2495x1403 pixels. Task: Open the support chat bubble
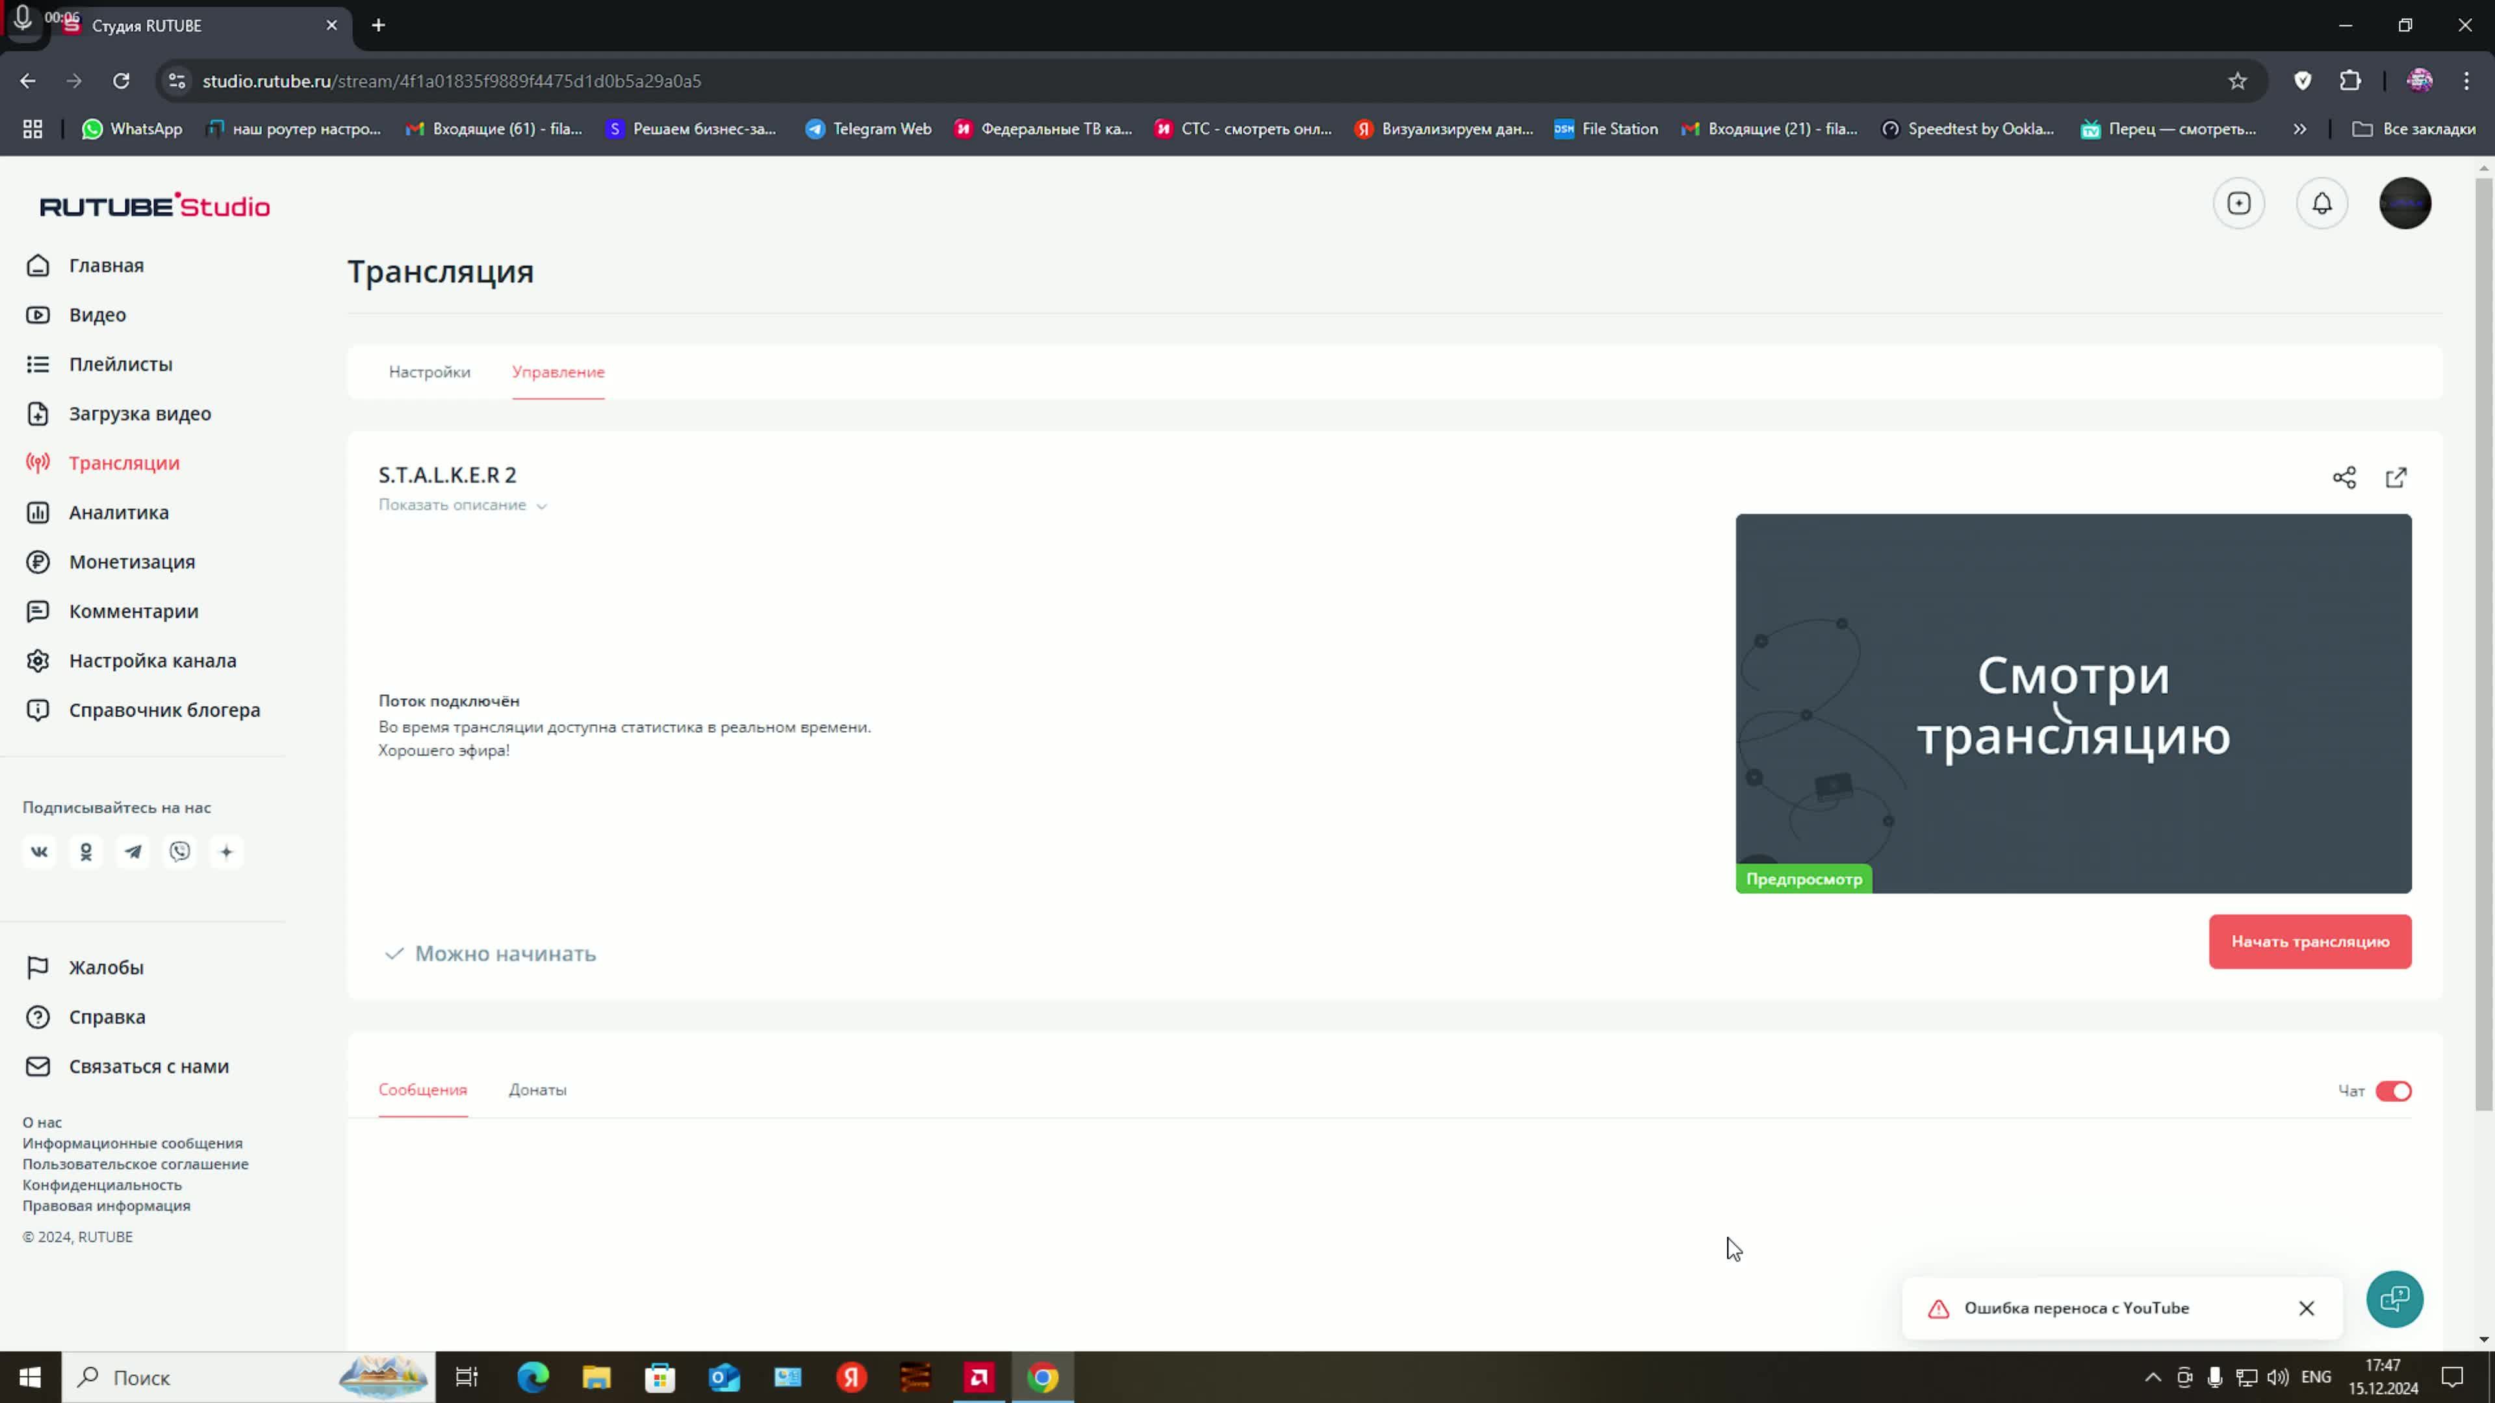[2394, 1299]
